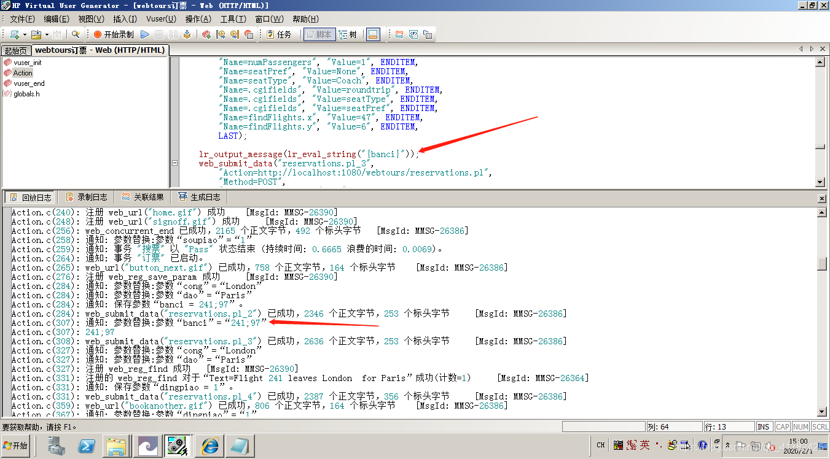The height and width of the screenshot is (459, 830).
Task: Click the editor scrollbar down arrow
Action: 820,182
